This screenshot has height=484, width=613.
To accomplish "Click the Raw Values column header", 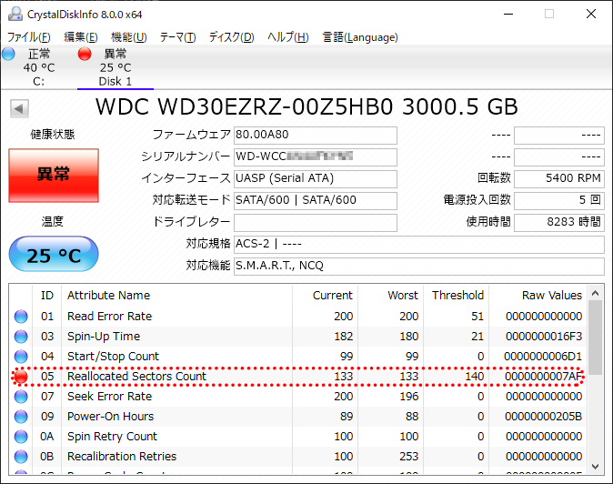I will (538, 295).
